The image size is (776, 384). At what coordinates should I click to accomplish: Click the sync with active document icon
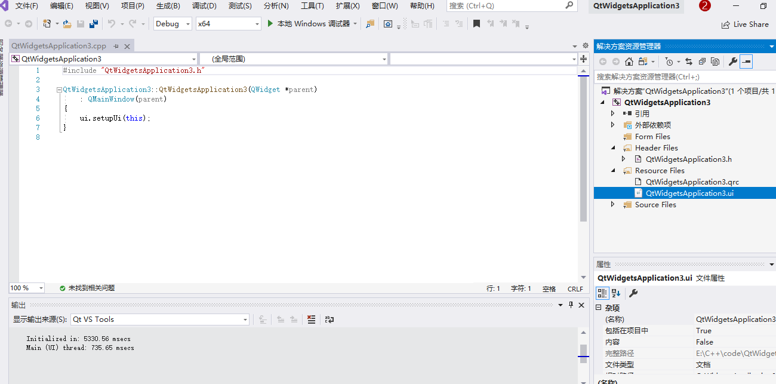click(688, 62)
